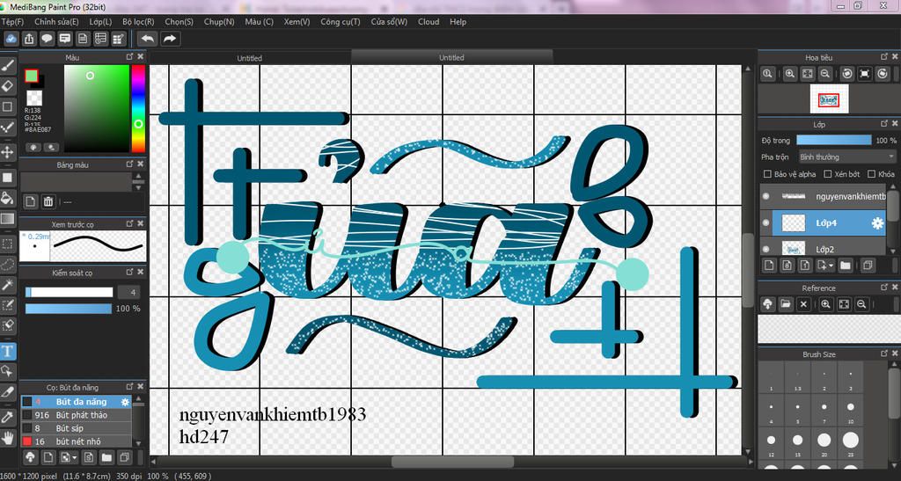The image size is (901, 481).
Task: Select the Dot/pixel pen tool
Action: coord(7,127)
